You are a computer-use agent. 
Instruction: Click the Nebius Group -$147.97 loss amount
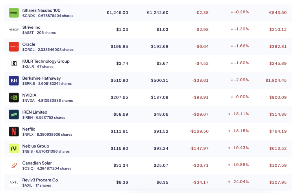point(199,148)
